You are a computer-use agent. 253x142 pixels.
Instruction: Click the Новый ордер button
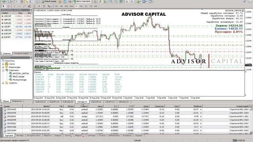pyautogui.click(x=49, y=2)
